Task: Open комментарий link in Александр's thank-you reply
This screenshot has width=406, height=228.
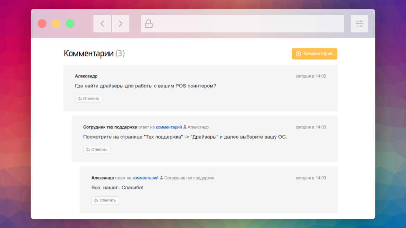Action: tap(145, 178)
